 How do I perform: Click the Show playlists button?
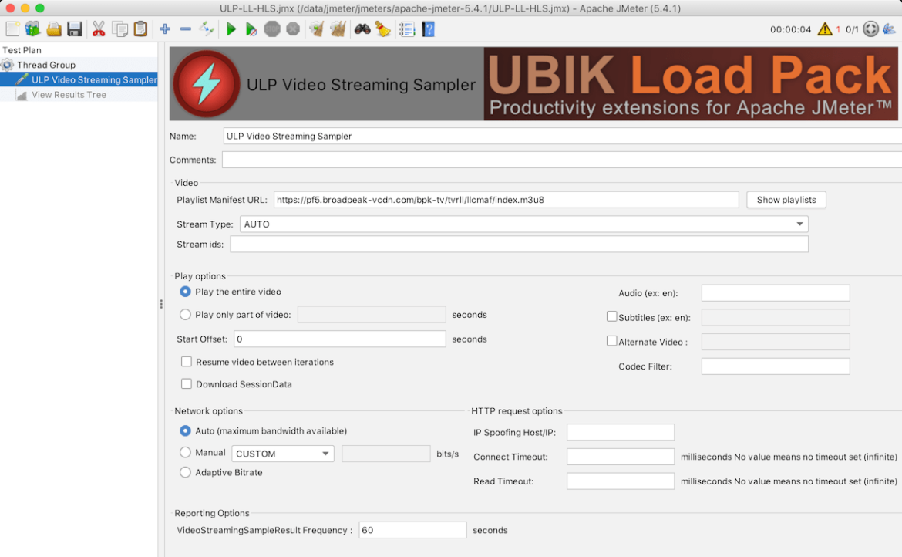tap(786, 199)
